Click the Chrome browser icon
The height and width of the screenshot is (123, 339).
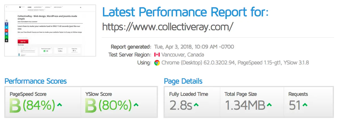click(x=157, y=63)
